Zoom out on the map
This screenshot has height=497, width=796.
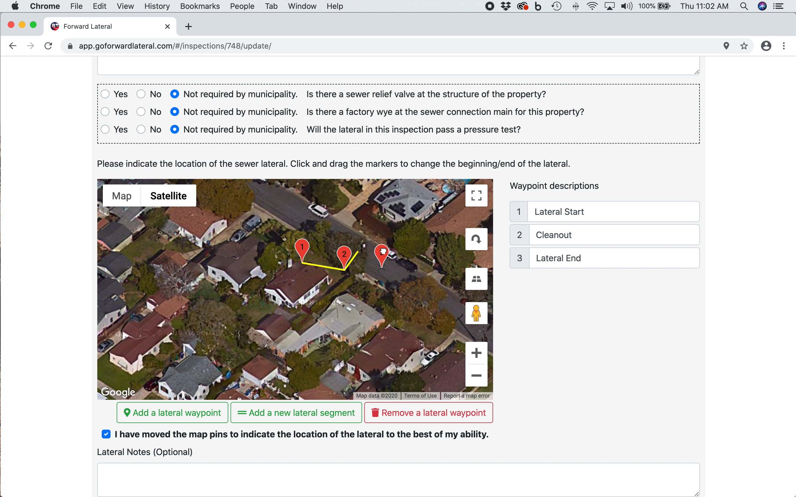(476, 375)
